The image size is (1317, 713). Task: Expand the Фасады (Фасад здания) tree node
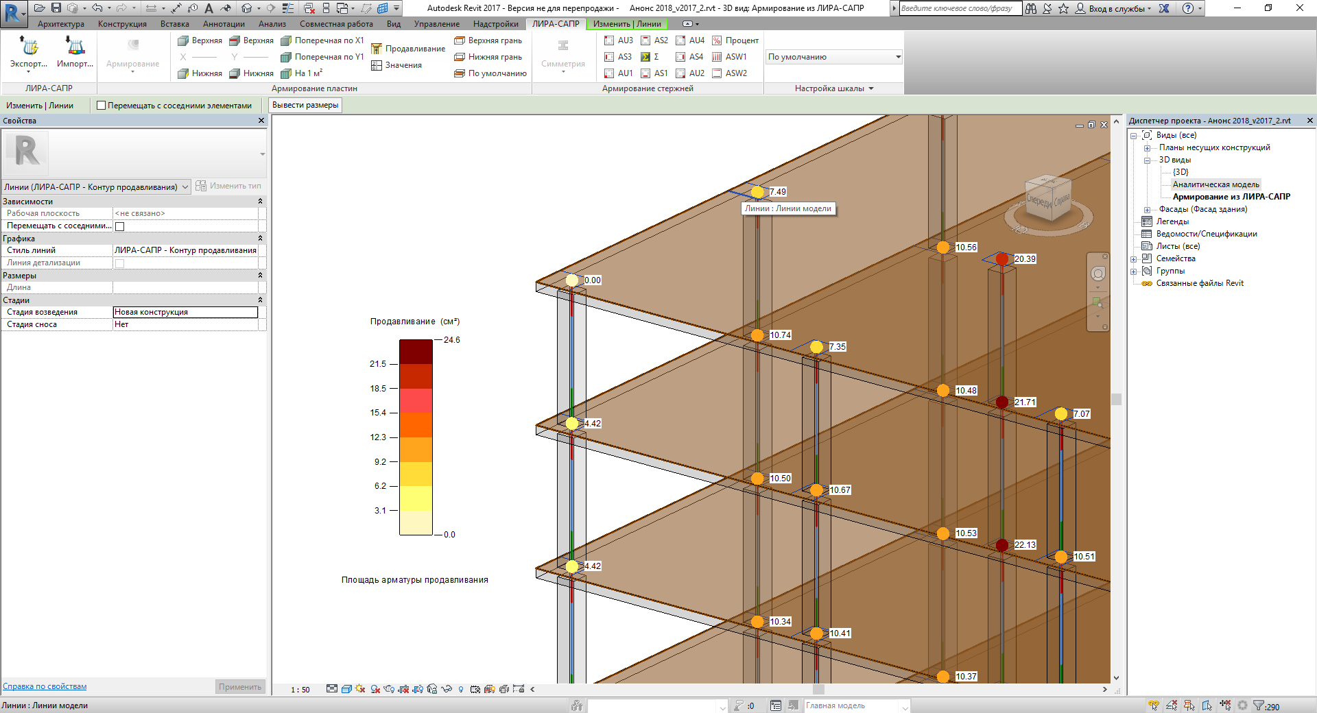tap(1147, 210)
